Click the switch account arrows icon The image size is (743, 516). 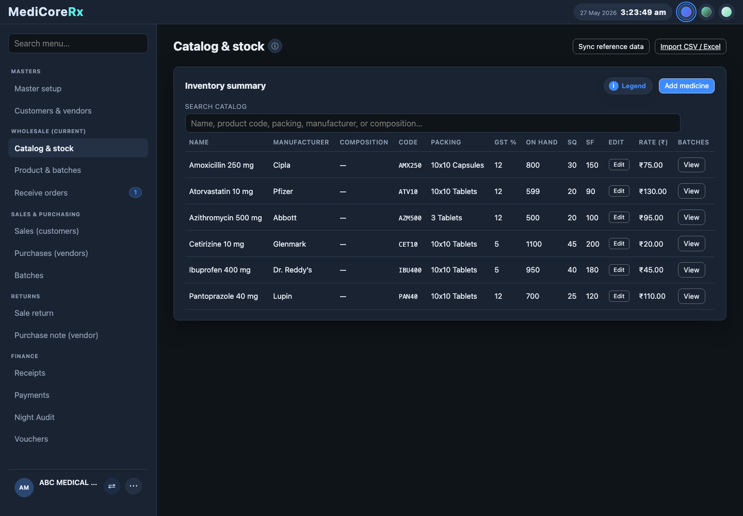112,486
